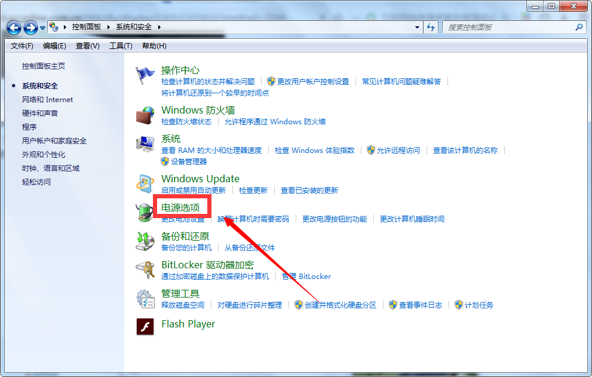Click 将计算机还原到一个较早的时间点 link
The height and width of the screenshot is (377, 592).
pos(215,93)
